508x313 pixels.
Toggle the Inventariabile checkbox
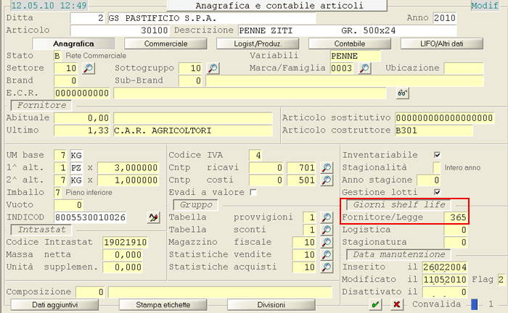pyautogui.click(x=437, y=155)
